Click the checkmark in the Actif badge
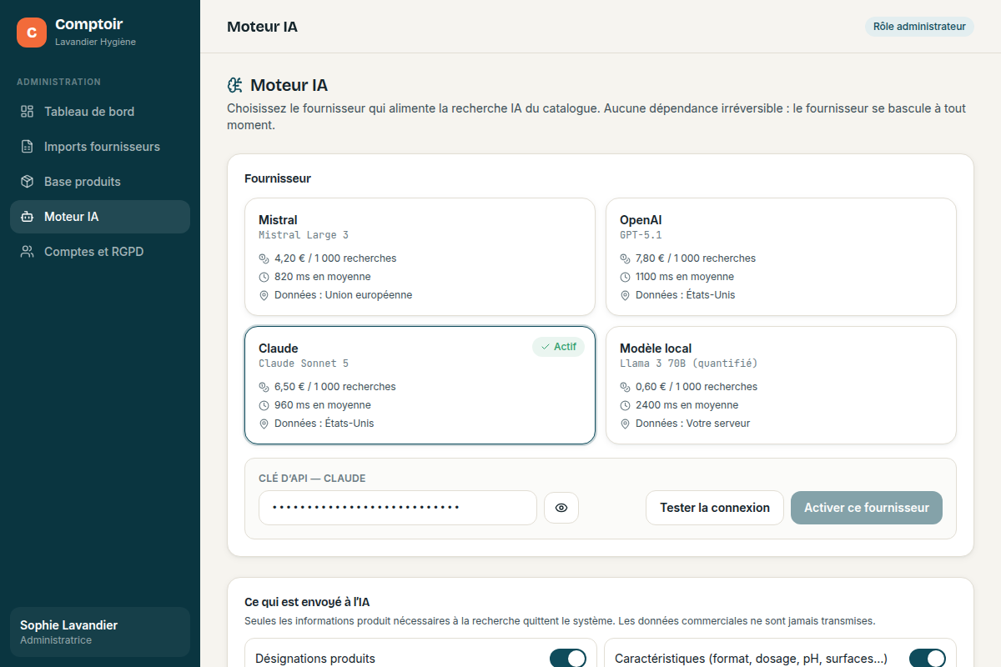 [x=546, y=347]
